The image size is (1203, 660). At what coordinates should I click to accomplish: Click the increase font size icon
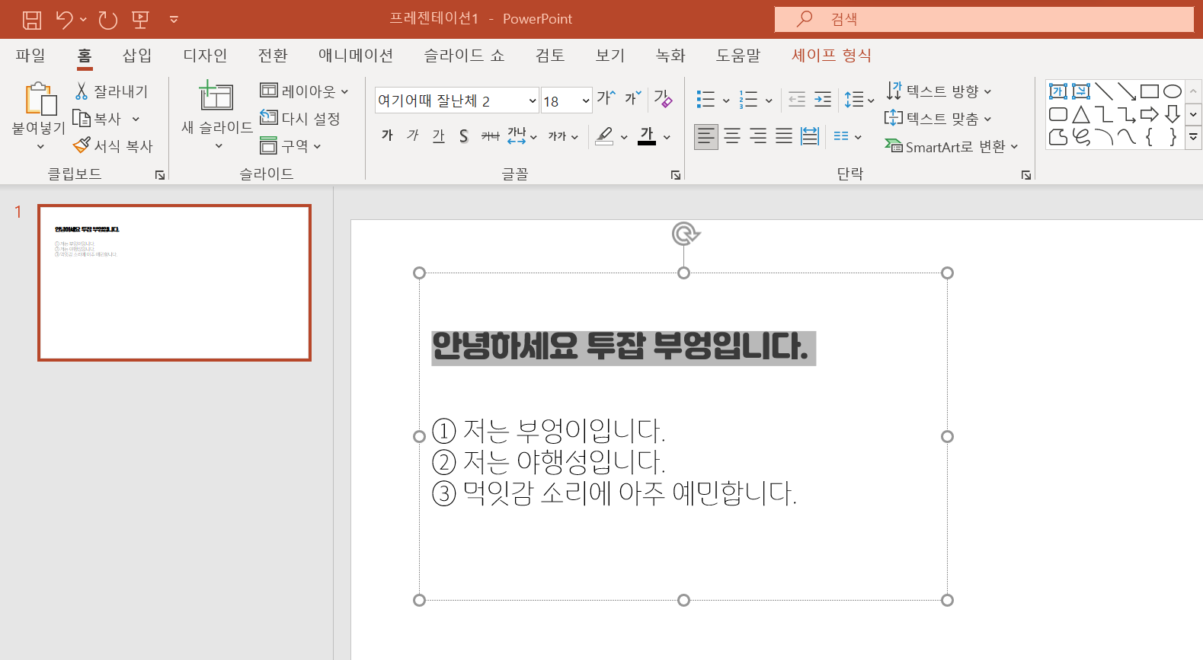606,97
